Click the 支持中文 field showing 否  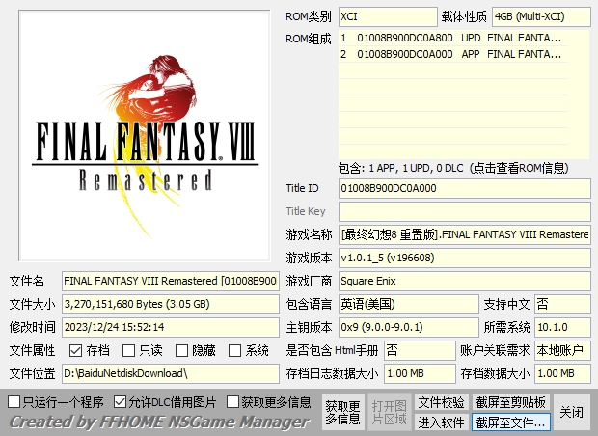[x=562, y=304]
